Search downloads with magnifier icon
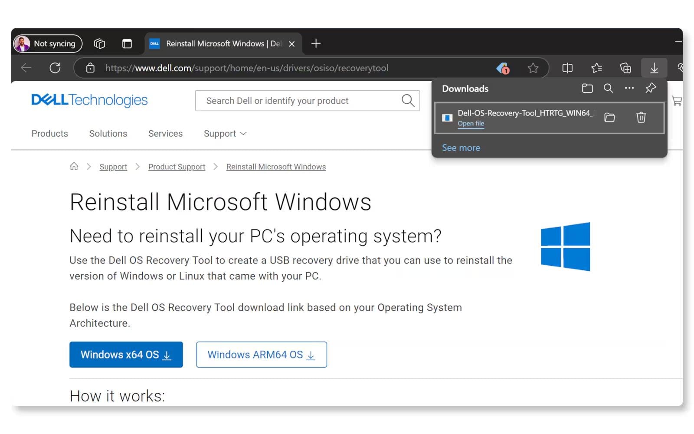 click(609, 89)
